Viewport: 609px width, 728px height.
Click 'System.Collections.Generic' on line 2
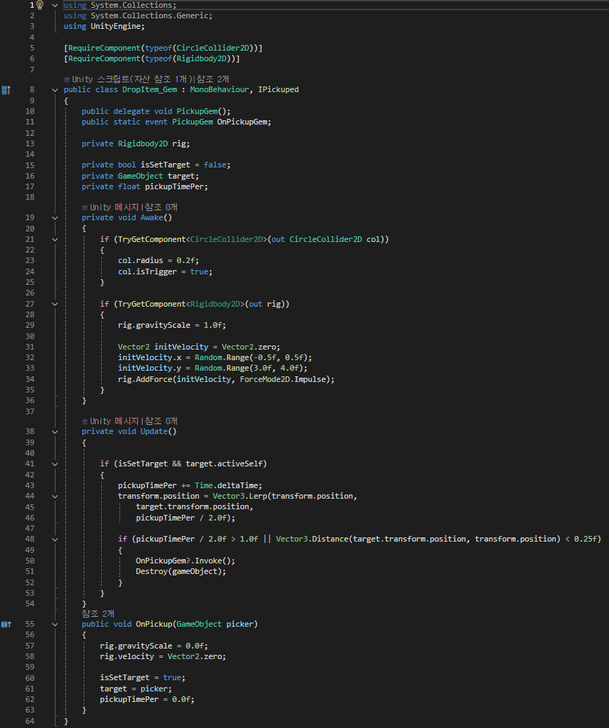(150, 15)
